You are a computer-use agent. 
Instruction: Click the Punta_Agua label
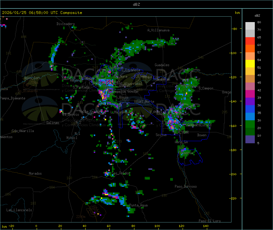click(x=138, y=205)
